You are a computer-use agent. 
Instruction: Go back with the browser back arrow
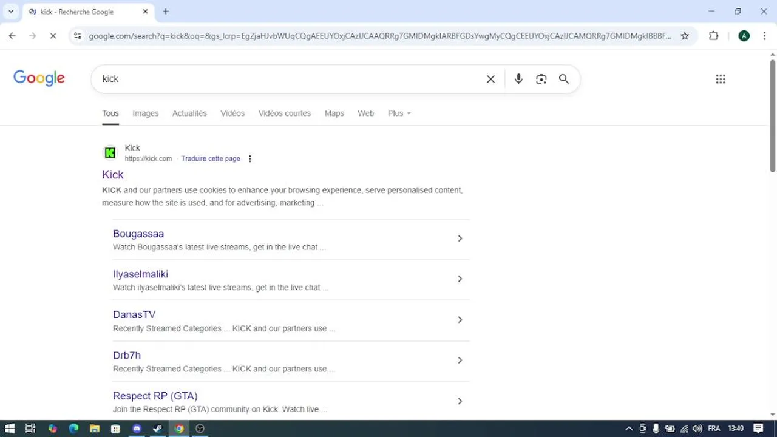pyautogui.click(x=12, y=36)
